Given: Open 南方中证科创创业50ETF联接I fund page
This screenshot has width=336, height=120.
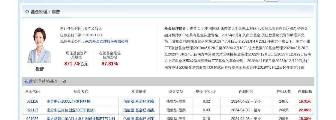Looking at the screenshot, I should (x=71, y=110).
